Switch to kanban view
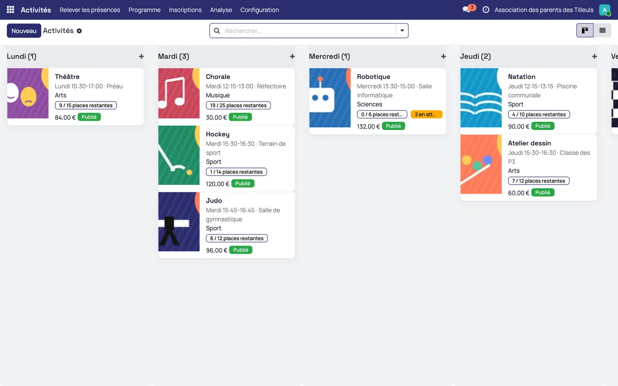Screen dimensions: 618x386 [585, 30]
